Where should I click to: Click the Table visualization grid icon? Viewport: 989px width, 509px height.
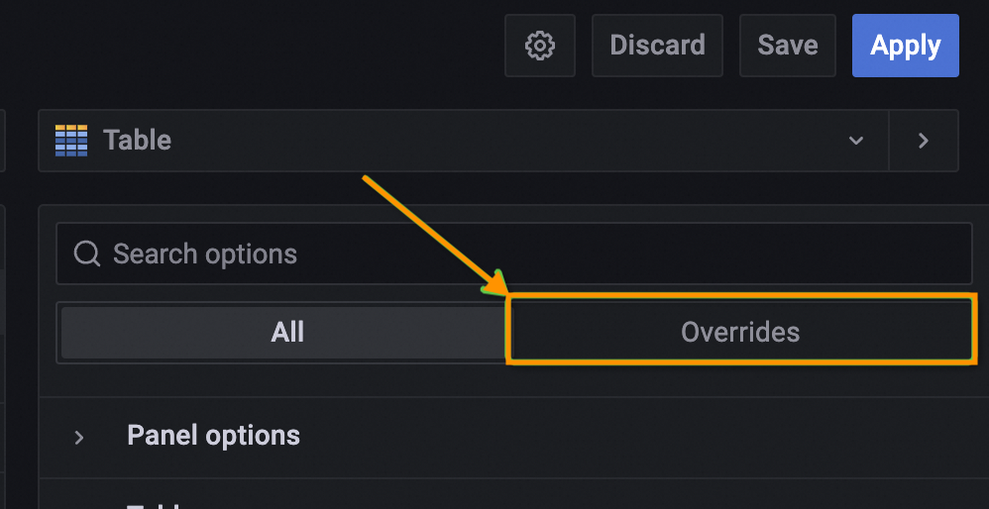[x=71, y=141]
